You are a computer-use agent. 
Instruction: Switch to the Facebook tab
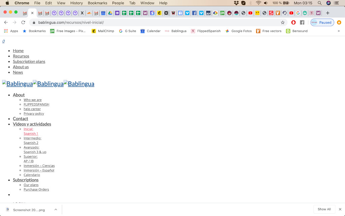(194, 13)
